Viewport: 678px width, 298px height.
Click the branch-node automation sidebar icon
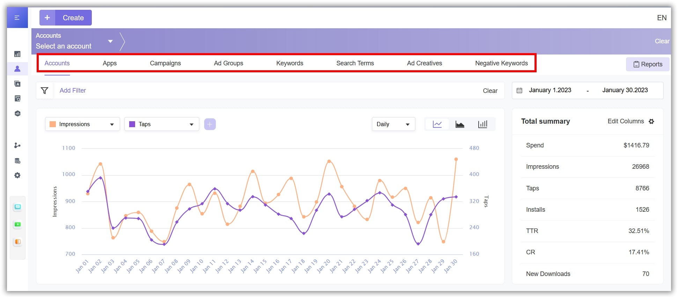[x=17, y=145]
